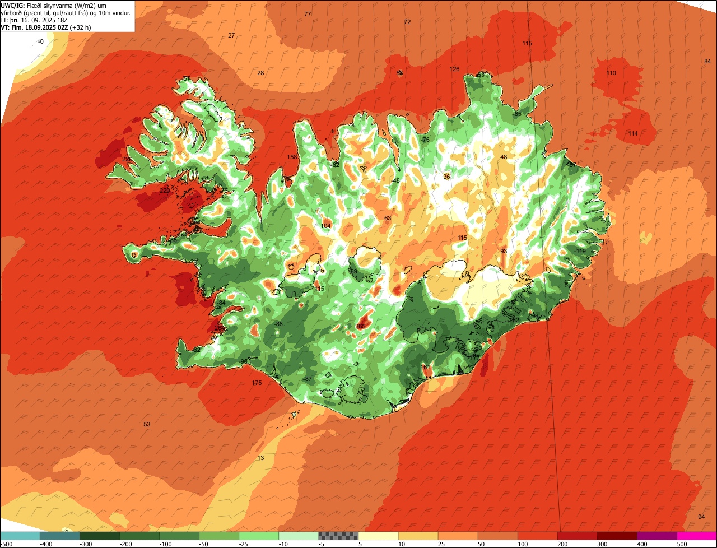This screenshot has width=717, height=548.
Task: Click the value -86 in southwest Iceland
Action: (x=278, y=324)
